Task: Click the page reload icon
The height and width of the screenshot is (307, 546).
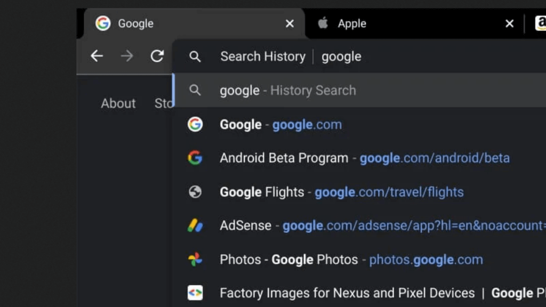Action: [x=157, y=55]
